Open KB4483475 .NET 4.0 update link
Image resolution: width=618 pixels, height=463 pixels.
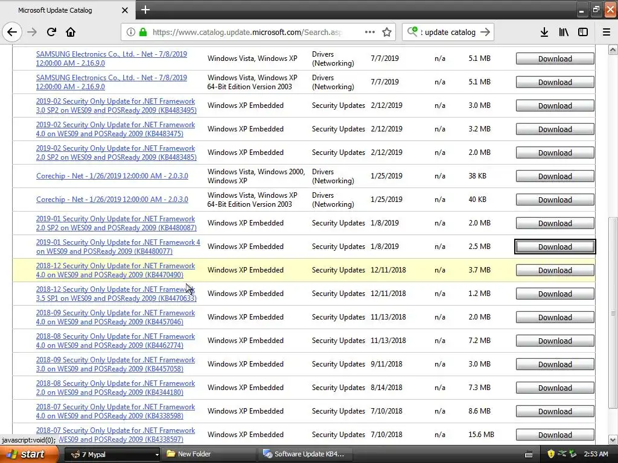[115, 129]
